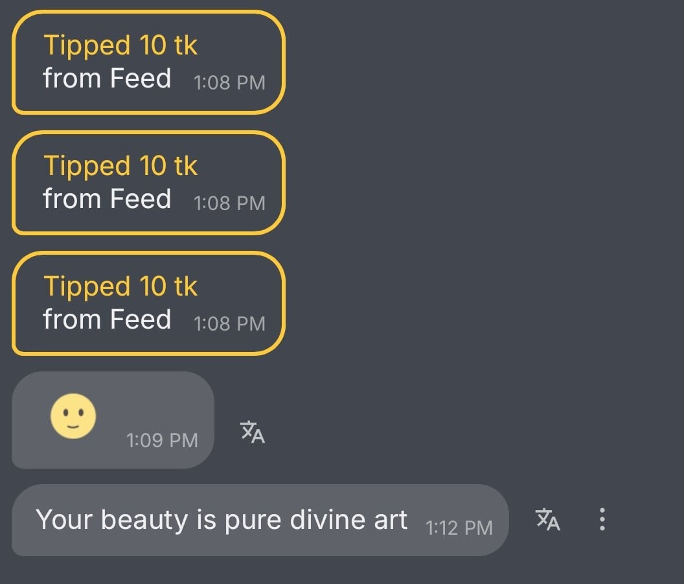Click the 1:09 PM timestamp

[x=162, y=441]
